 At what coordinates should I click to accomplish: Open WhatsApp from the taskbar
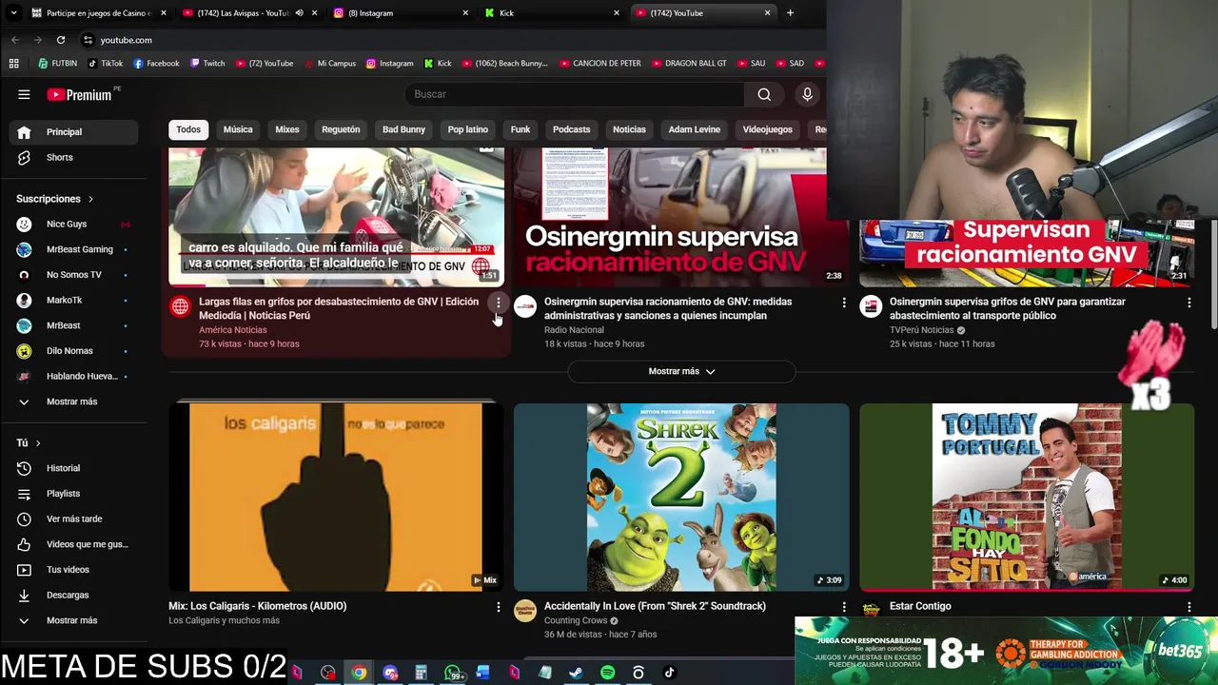[453, 673]
